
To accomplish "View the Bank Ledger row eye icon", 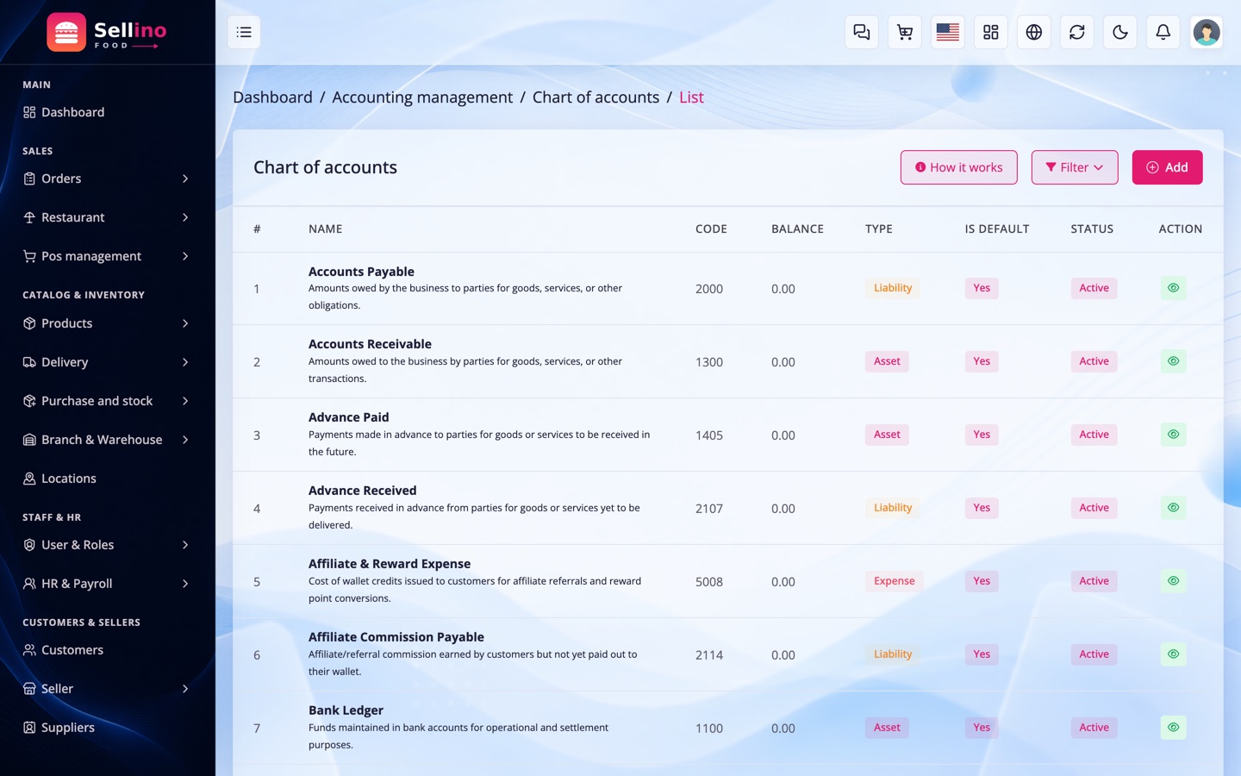I will coord(1173,728).
